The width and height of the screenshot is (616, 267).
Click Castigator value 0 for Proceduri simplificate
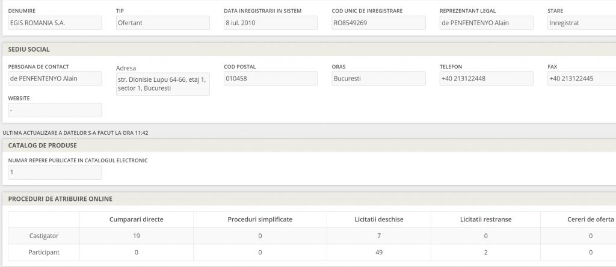pos(260,236)
